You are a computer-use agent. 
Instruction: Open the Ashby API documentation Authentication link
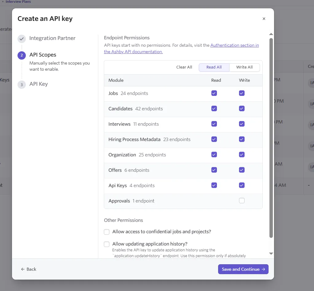click(x=182, y=49)
